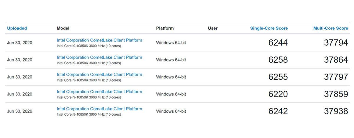Open the CometLake link for the 6220 result

99,92
